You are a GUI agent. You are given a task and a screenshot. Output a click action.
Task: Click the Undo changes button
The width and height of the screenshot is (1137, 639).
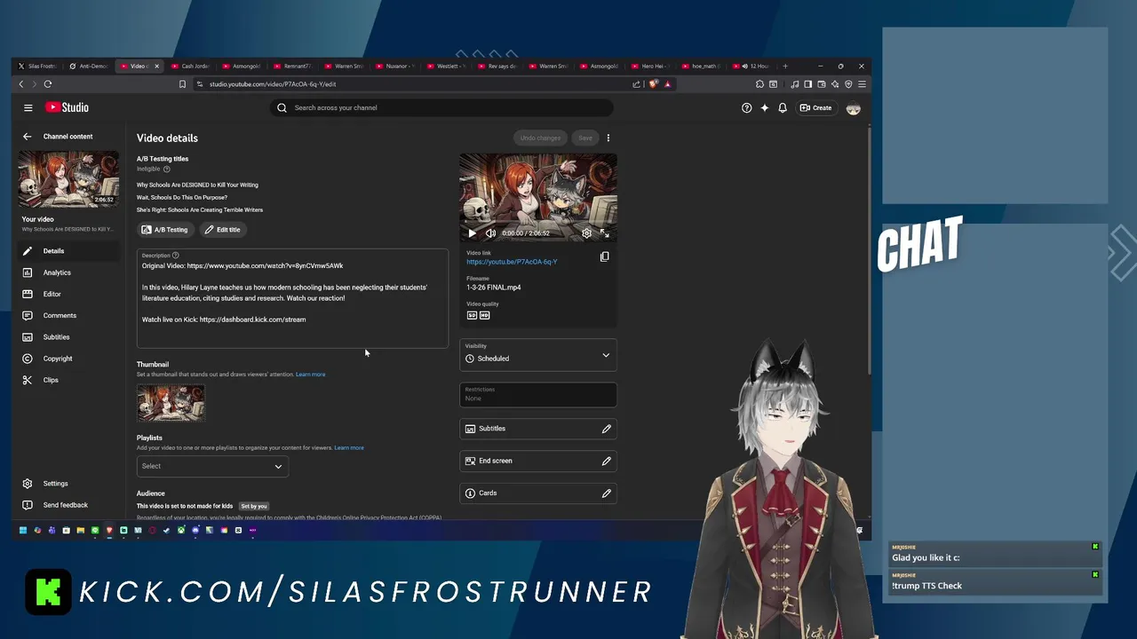pyautogui.click(x=540, y=138)
